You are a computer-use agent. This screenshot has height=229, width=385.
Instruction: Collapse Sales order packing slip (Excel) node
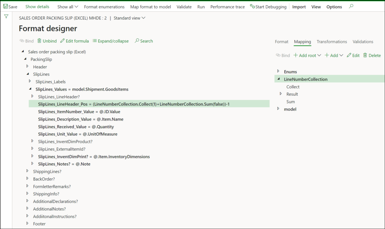click(23, 51)
